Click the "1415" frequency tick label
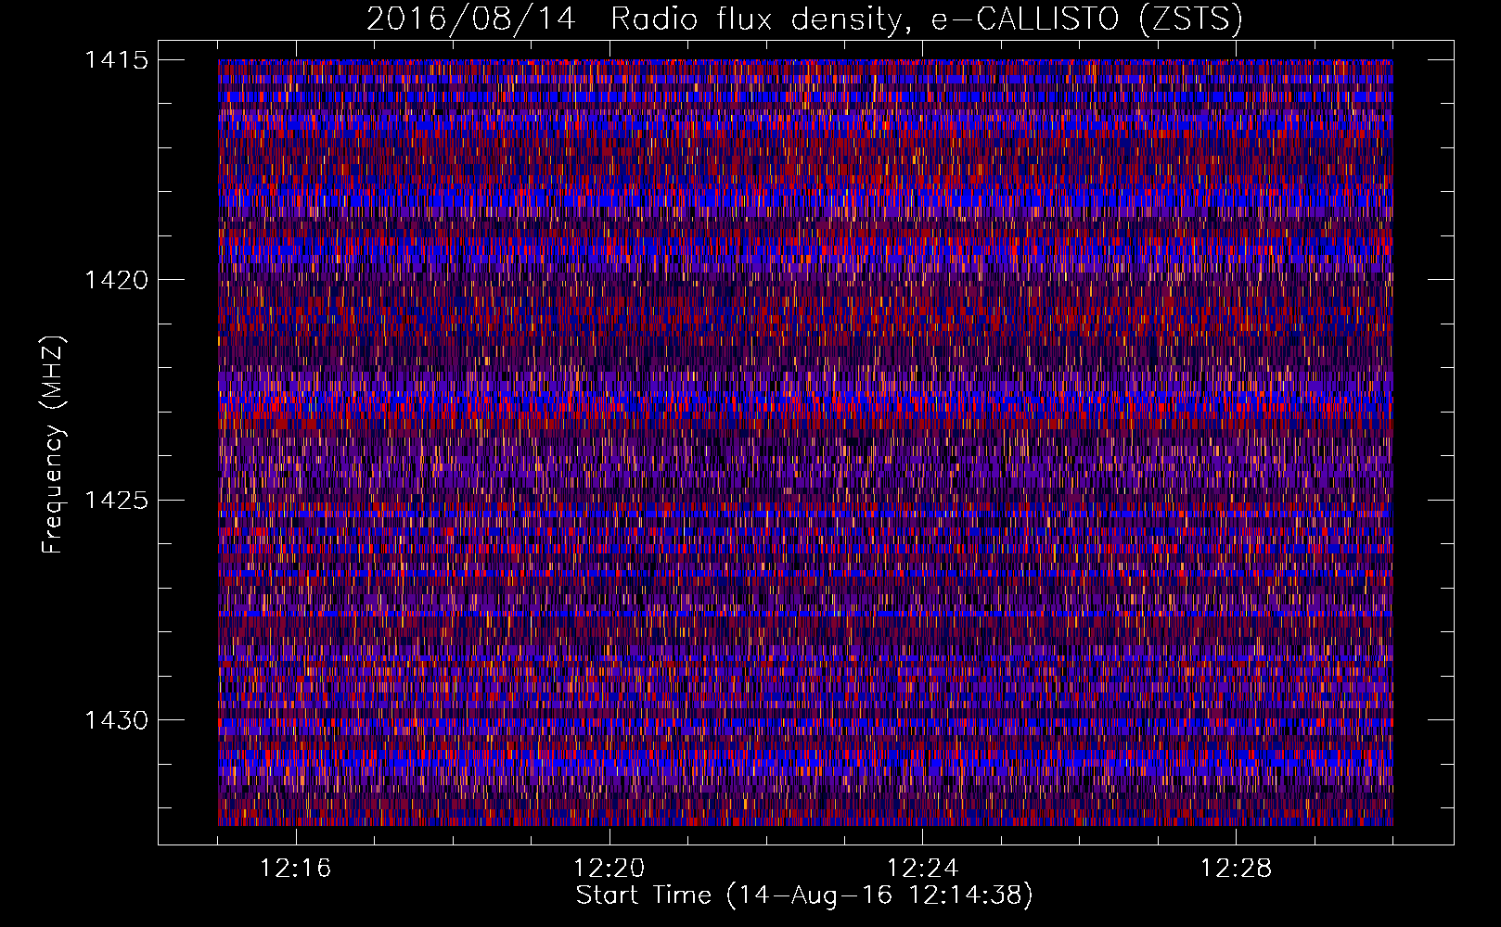 116,60
